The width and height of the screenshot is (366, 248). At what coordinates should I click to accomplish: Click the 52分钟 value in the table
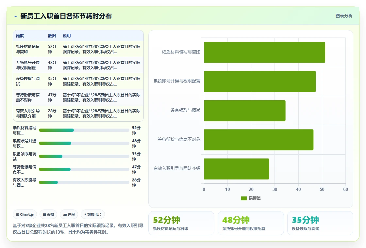coord(52,49)
